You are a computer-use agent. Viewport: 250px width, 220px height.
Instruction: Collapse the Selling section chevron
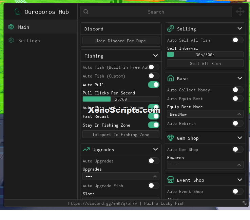pyautogui.click(x=240, y=28)
